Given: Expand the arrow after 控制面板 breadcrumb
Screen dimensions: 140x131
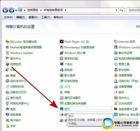Looking at the screenshot, I should coord(41,10).
